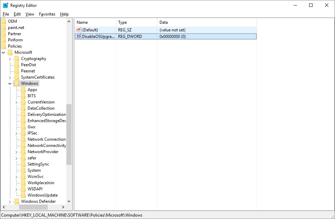The width and height of the screenshot is (335, 219).
Task: Click the Data column header
Action: coord(207,22)
